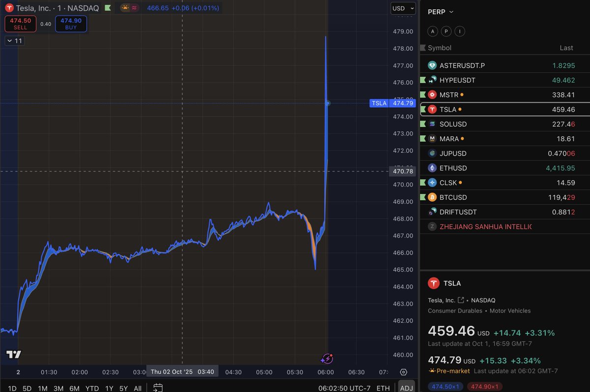
Task: Click the 474.90 BUY button
Action: point(71,24)
